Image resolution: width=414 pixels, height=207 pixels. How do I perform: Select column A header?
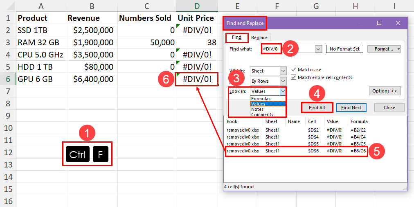[x=41, y=6]
